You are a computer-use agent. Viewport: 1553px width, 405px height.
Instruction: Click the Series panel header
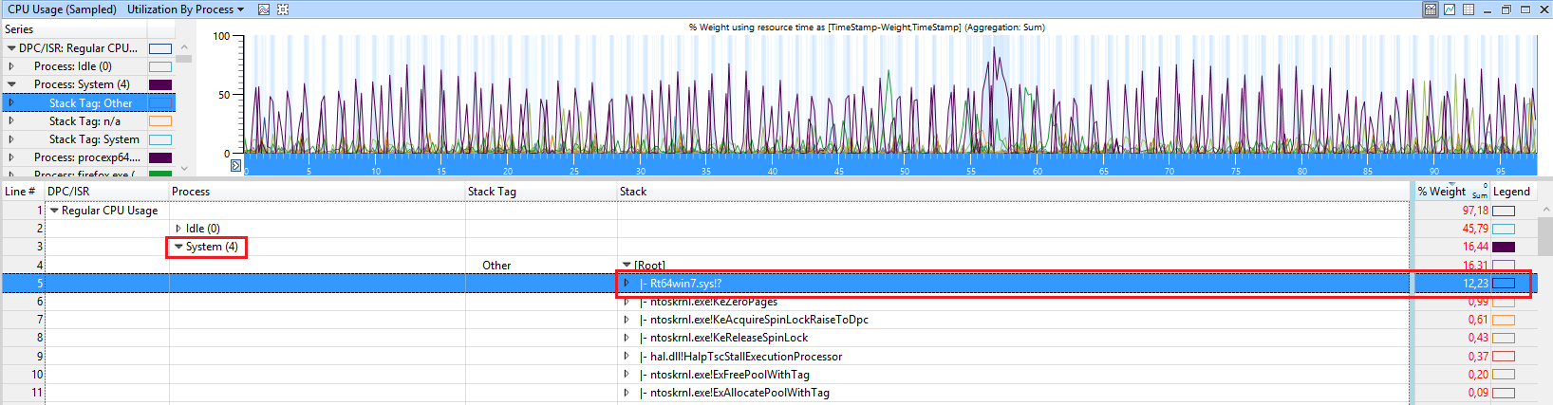[x=19, y=29]
